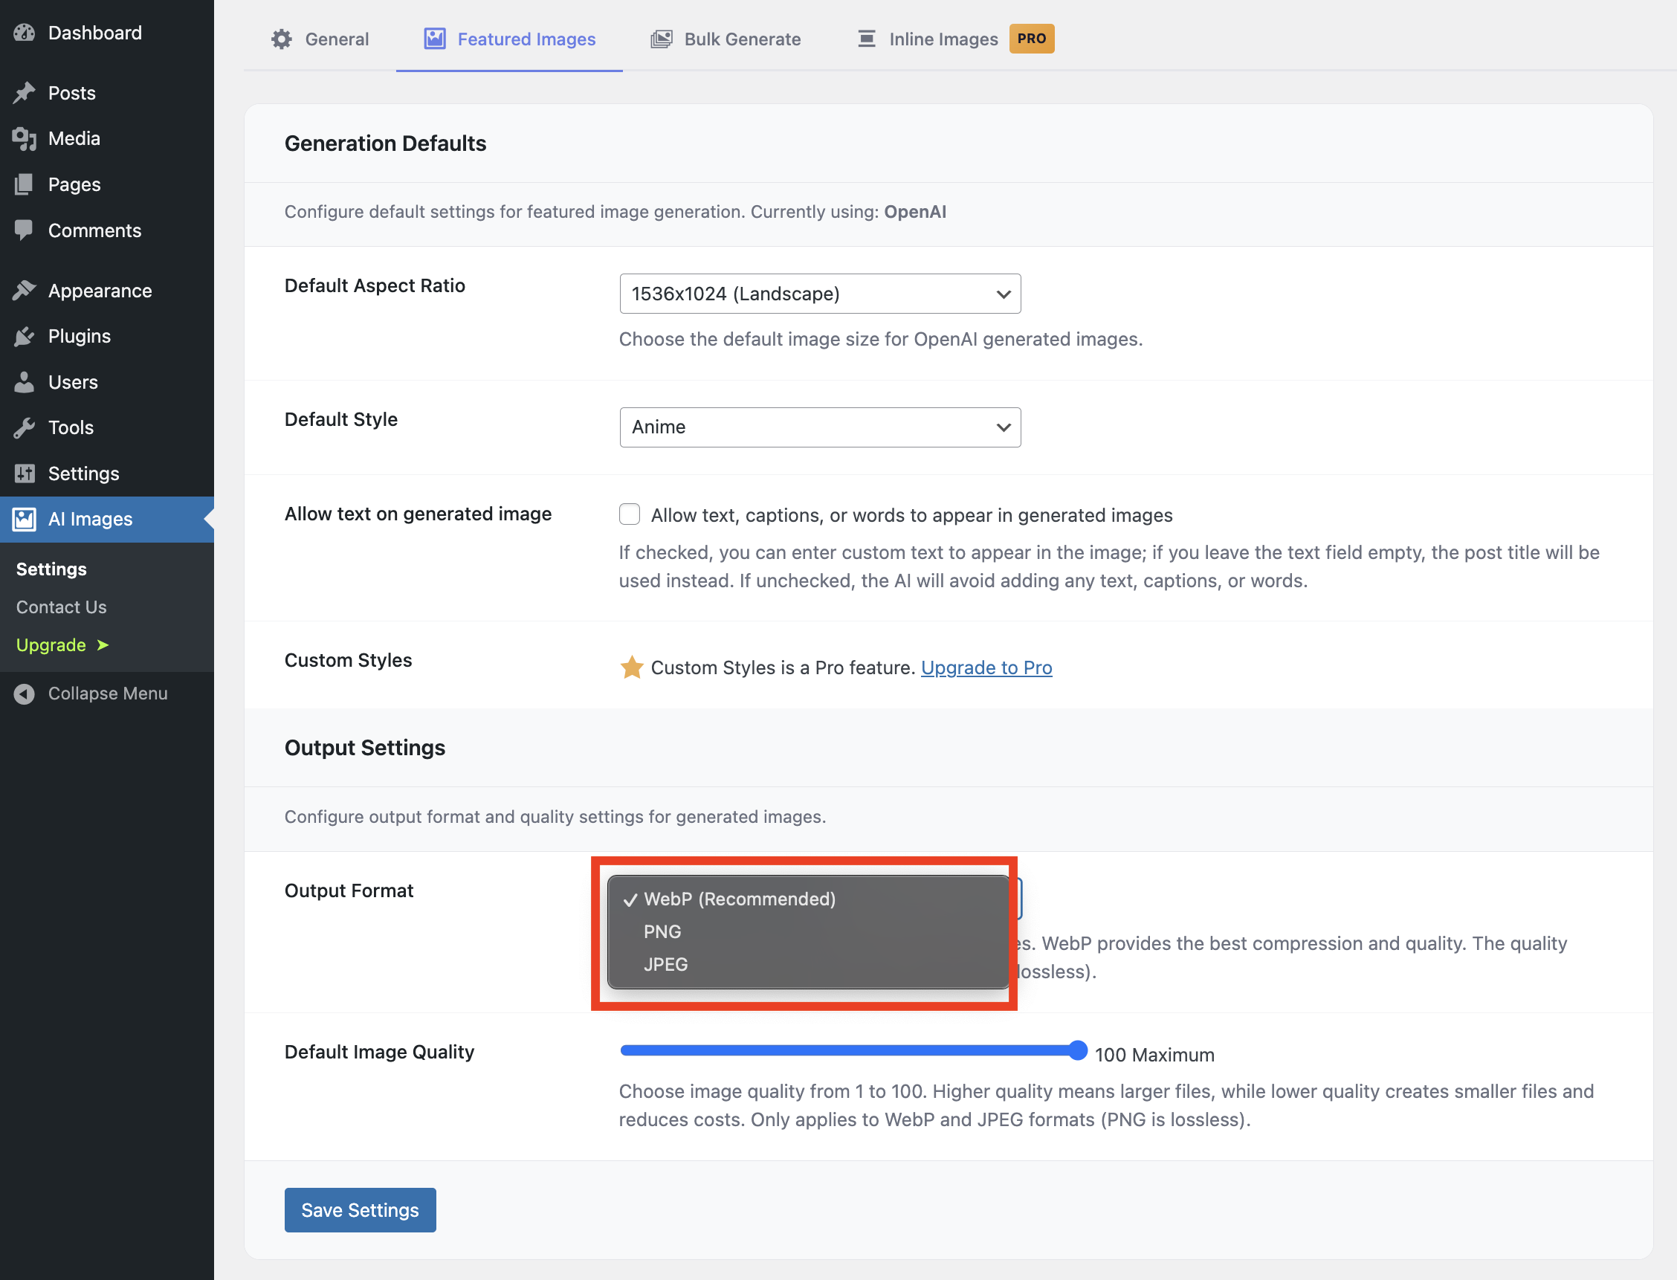Select the Plugins icon in sidebar
Screen dimensions: 1677x1280
pos(24,336)
